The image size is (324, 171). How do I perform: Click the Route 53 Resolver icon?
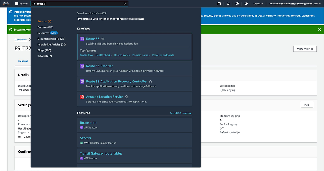82,66
